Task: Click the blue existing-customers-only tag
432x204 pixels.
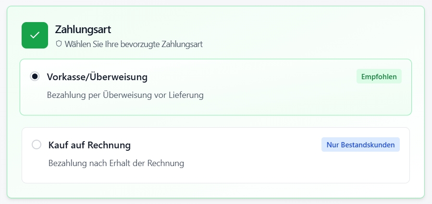Action: [x=360, y=144]
